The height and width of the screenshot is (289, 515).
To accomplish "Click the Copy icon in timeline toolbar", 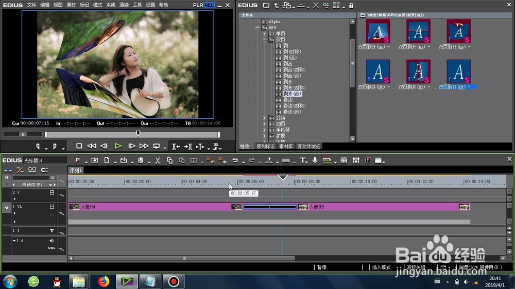I will (x=169, y=160).
